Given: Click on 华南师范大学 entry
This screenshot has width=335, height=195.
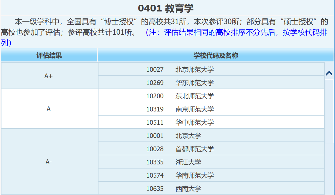Looking at the screenshot, I should click(194, 176).
